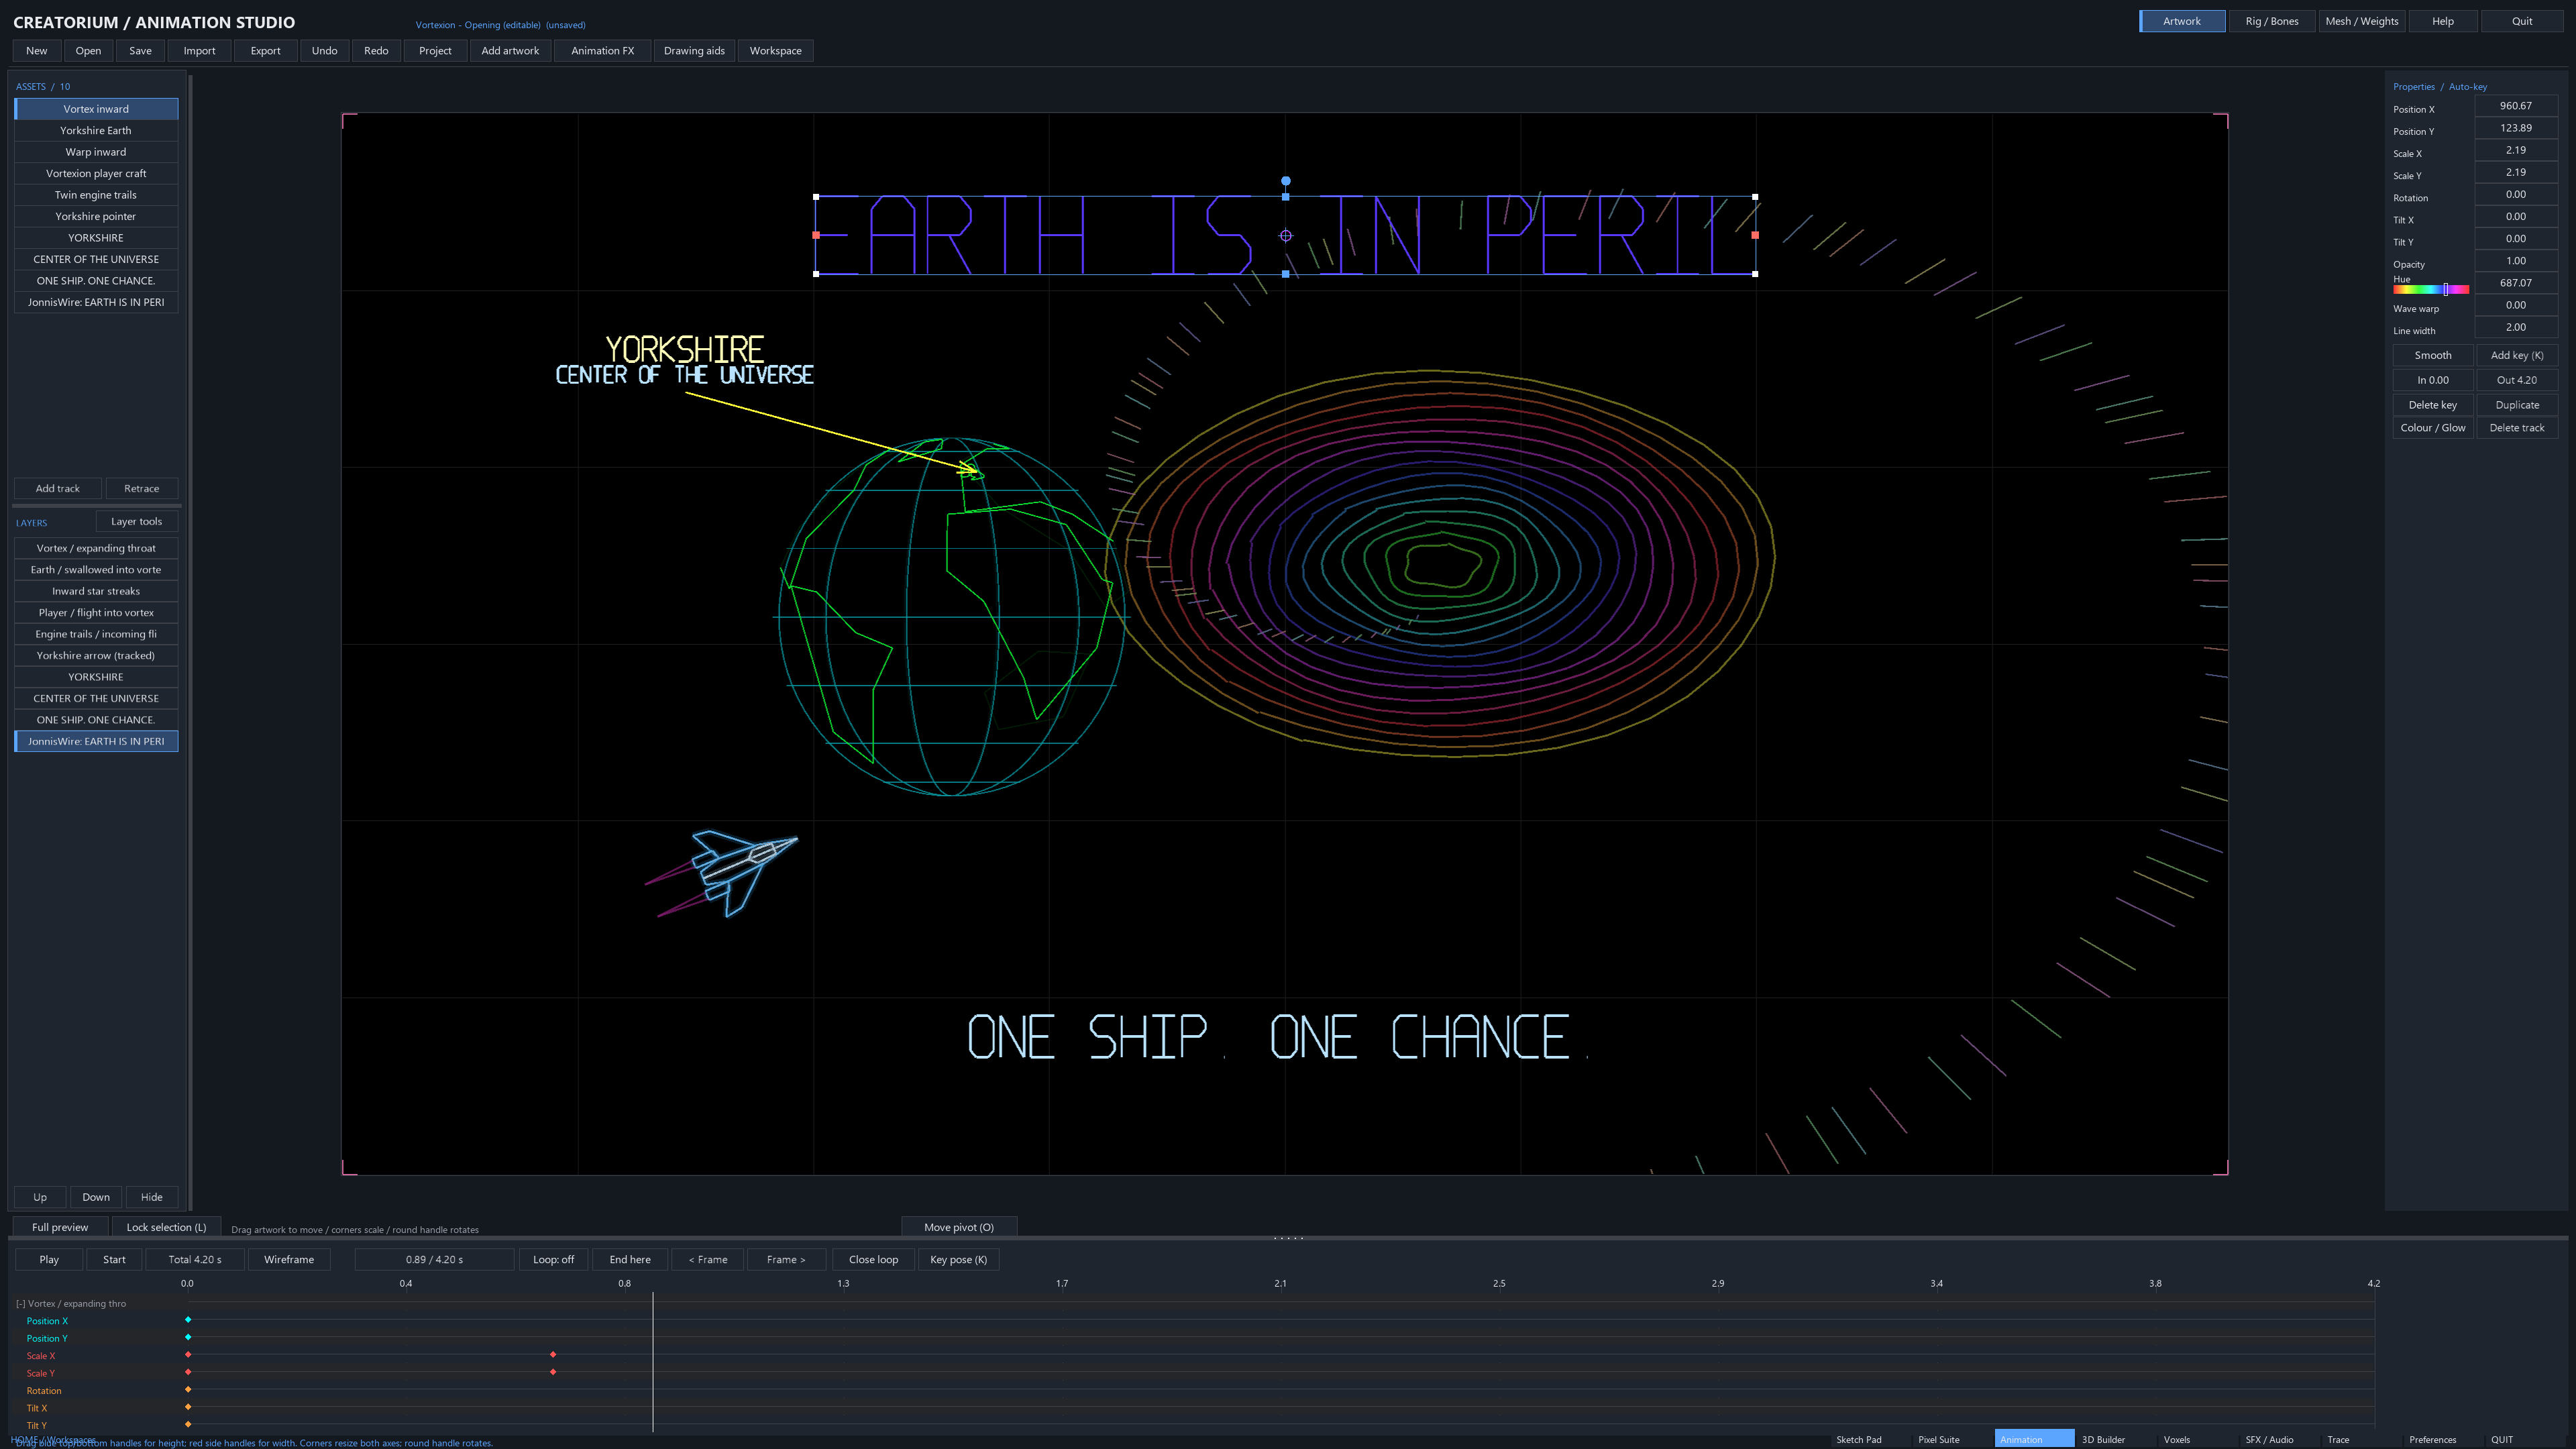
Task: Select the Yorkshire Earth asset
Action: coord(96,130)
